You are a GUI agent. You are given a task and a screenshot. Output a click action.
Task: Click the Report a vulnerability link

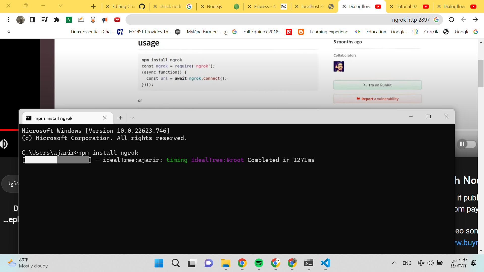tap(377, 99)
